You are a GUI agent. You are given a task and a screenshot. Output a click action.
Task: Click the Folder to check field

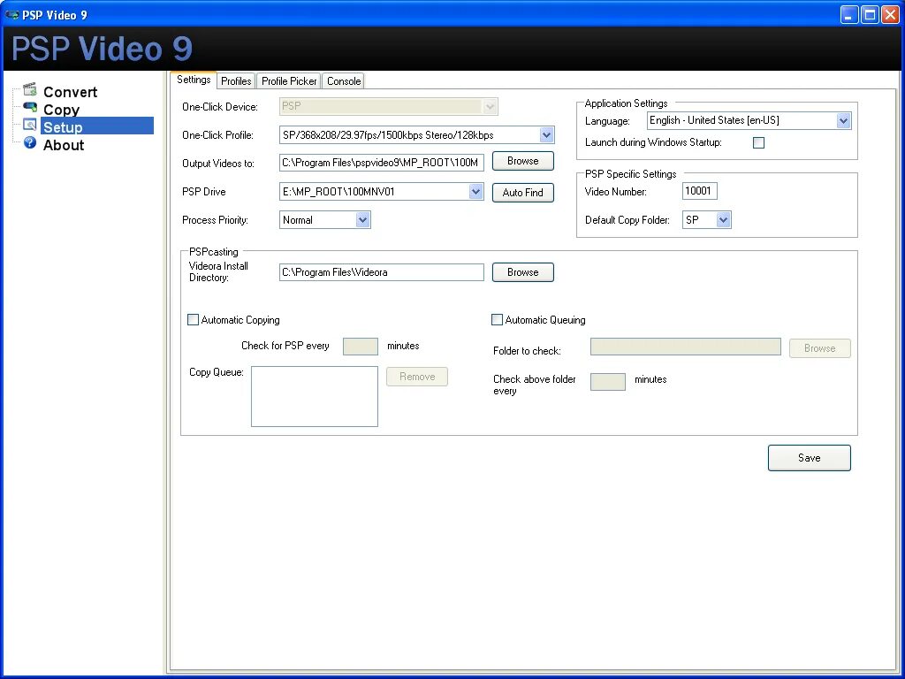686,347
